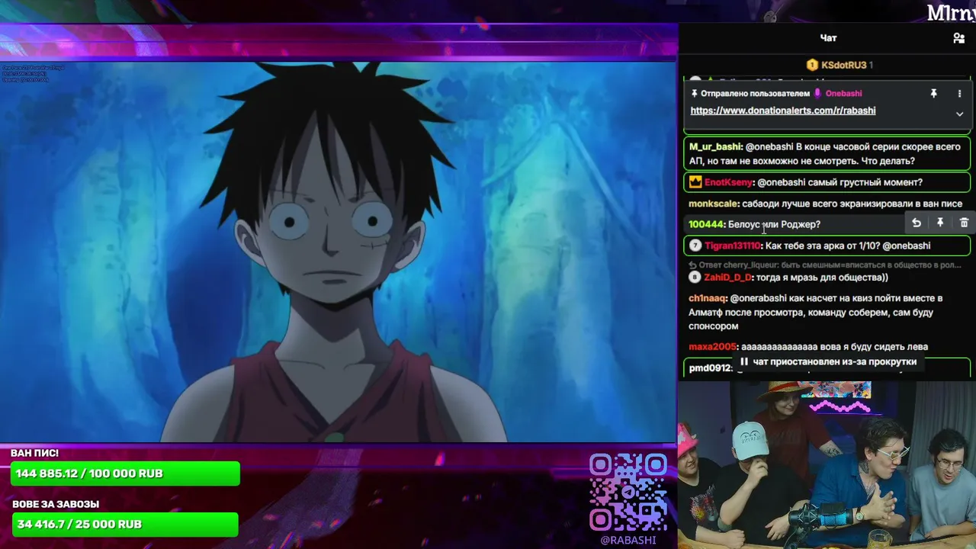976x549 pixels.
Task: Click the webcam feed of the streamers
Action: [827, 464]
